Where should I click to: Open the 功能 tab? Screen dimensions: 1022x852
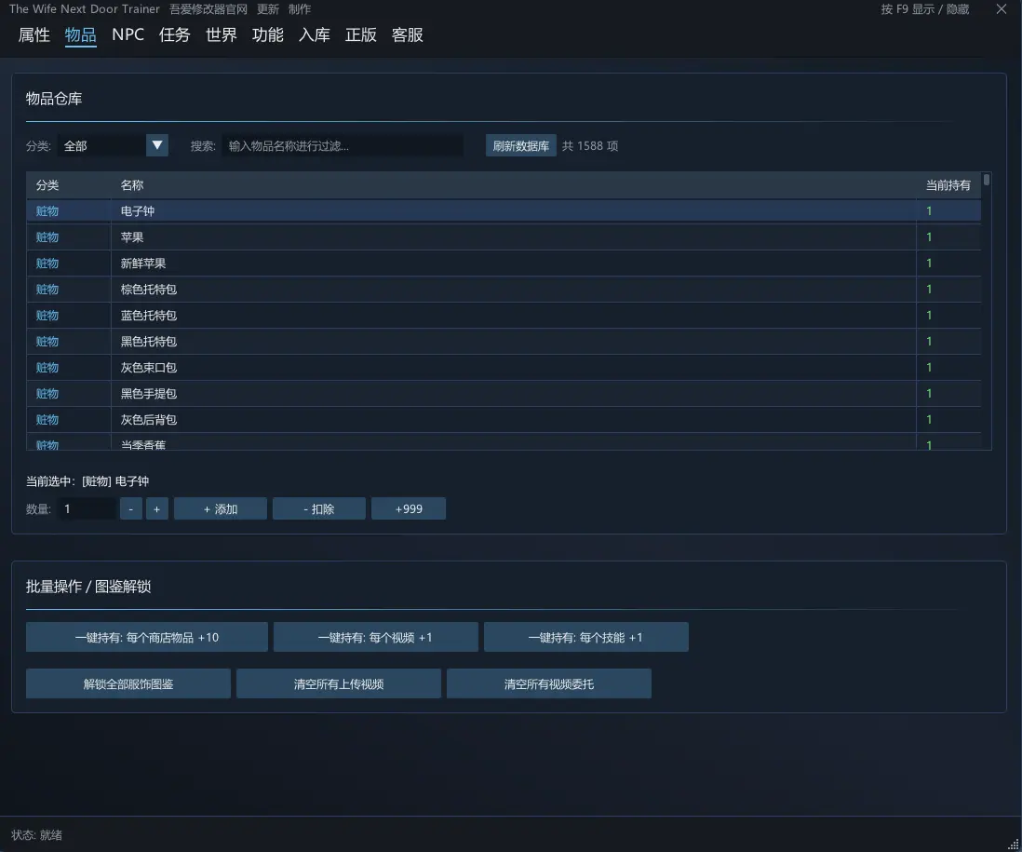268,34
